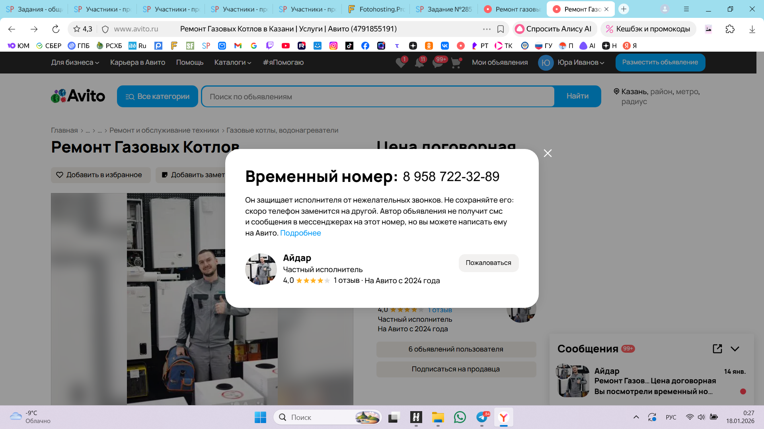Switch to the Fotohosting.Pro browser tab

tap(376, 9)
